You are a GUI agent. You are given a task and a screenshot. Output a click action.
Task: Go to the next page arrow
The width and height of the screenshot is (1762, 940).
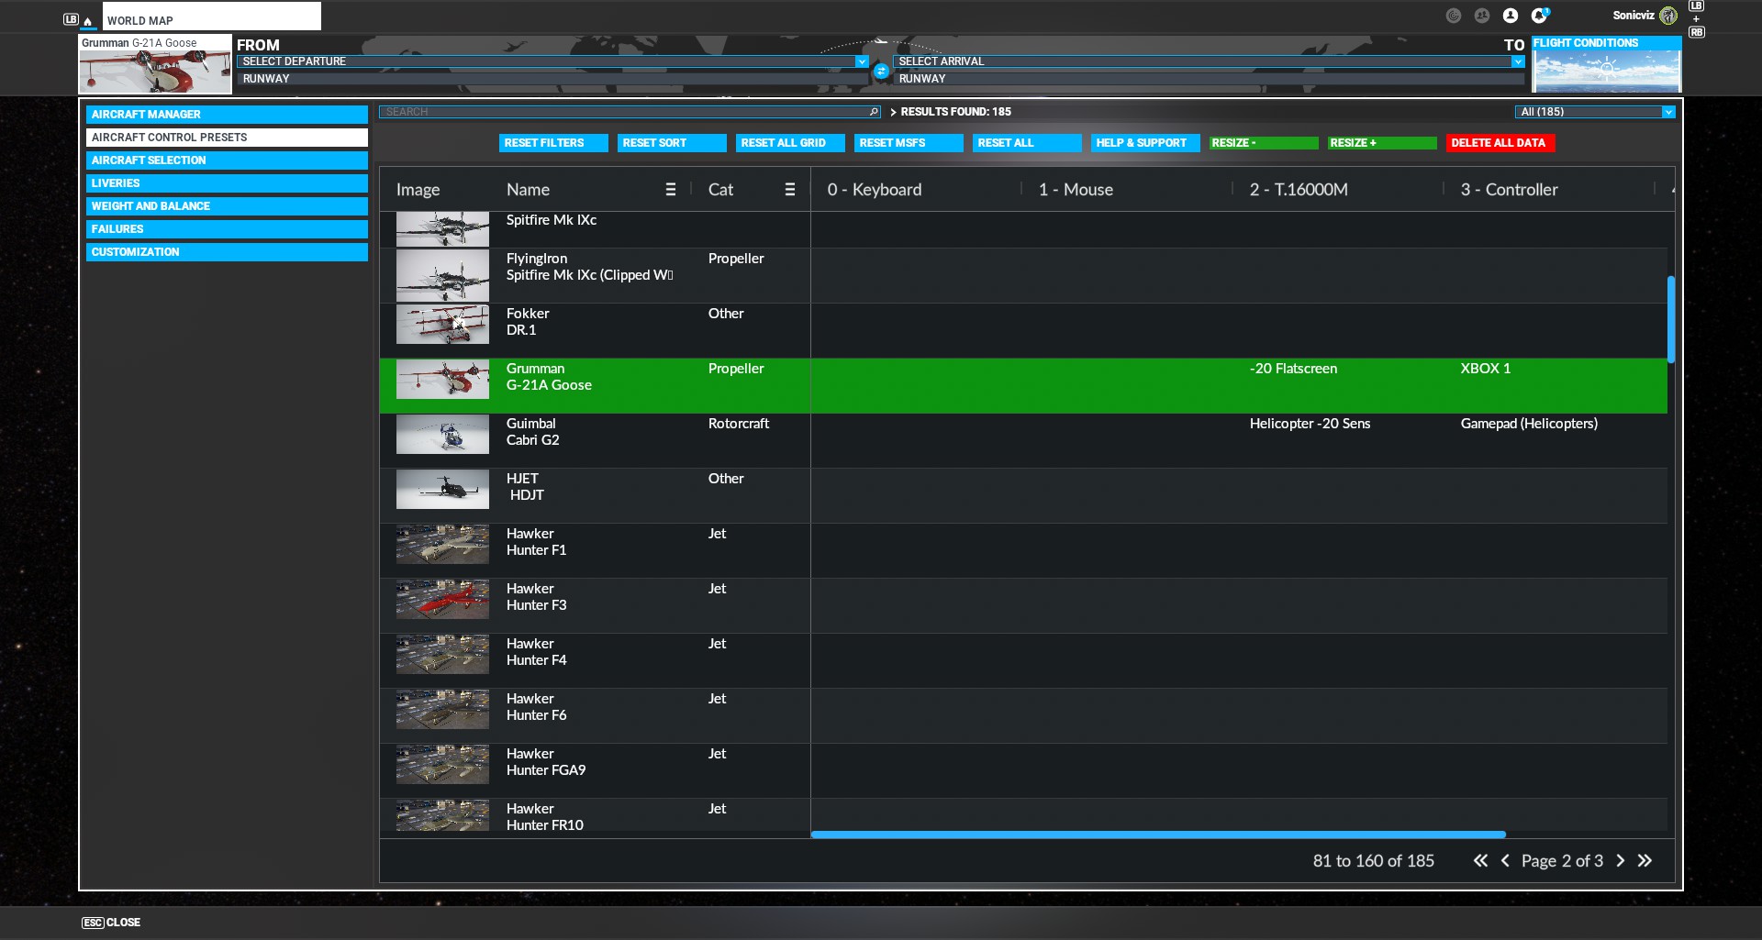coord(1621,861)
